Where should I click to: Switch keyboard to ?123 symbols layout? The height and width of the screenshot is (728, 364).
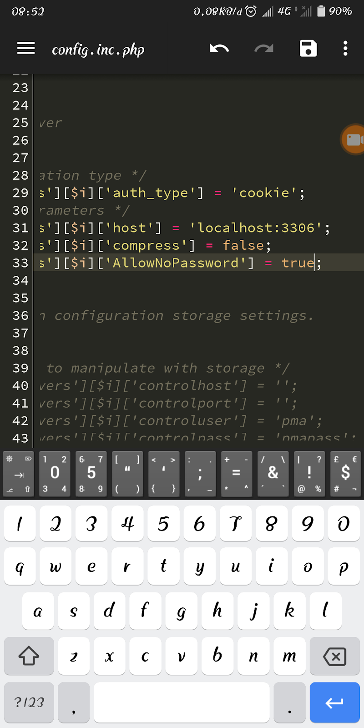pos(29,702)
